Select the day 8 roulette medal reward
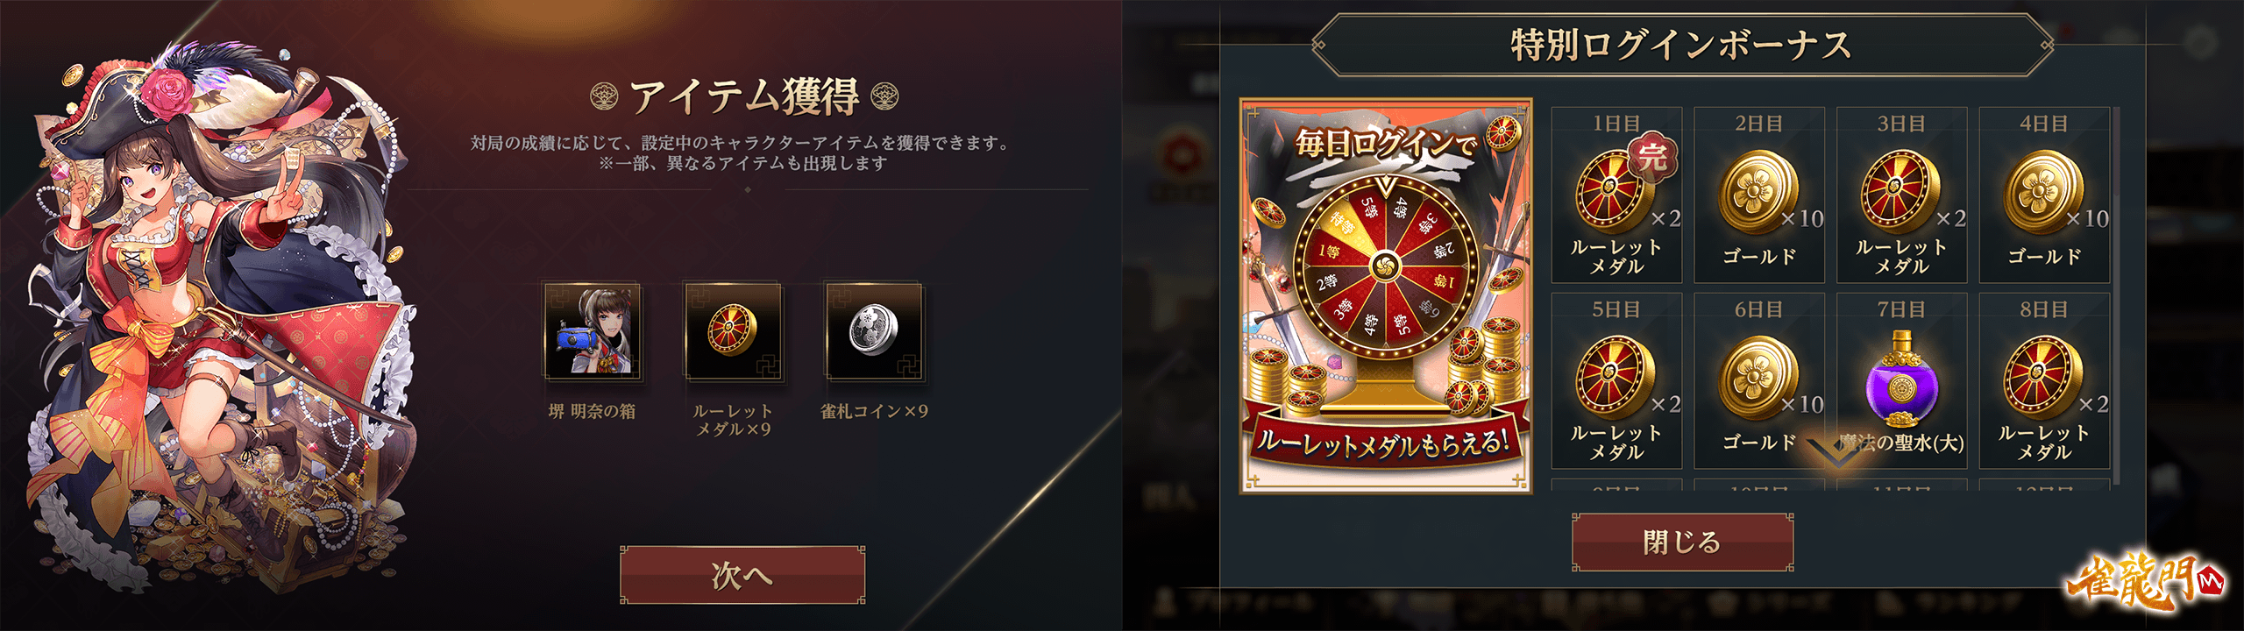2244x631 pixels. click(2044, 380)
